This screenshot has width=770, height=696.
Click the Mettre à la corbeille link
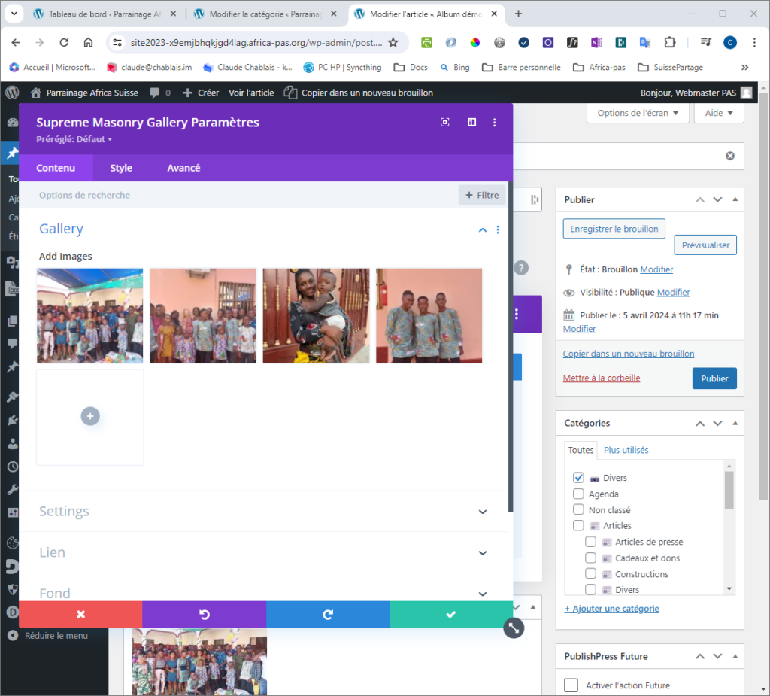click(601, 378)
